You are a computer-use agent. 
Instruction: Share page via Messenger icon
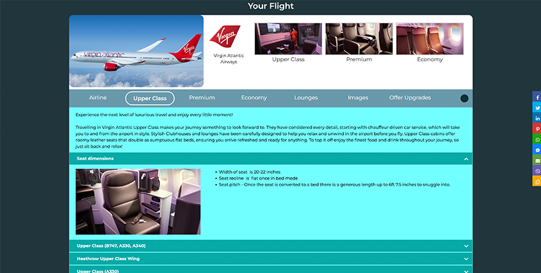pyautogui.click(x=537, y=150)
